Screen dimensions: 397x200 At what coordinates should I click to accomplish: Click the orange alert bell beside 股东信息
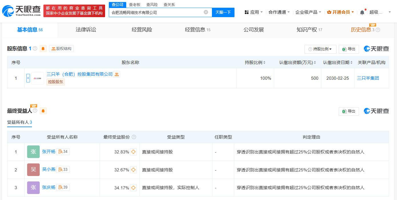tap(43, 49)
